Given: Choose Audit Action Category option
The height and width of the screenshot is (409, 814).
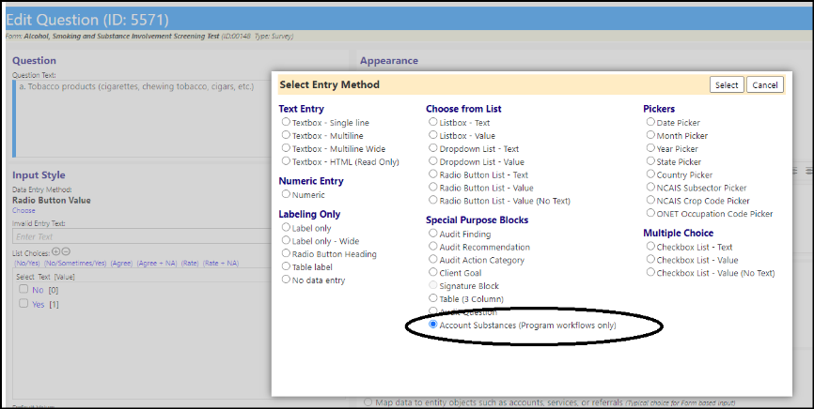Looking at the screenshot, I should pos(433,259).
